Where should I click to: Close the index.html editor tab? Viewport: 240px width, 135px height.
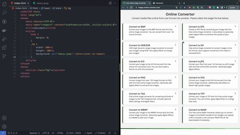(28, 3)
